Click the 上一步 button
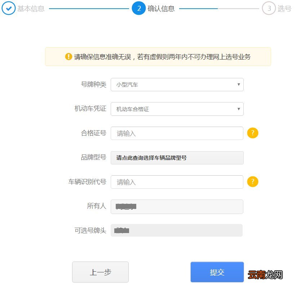296x285 pixels. 101,272
